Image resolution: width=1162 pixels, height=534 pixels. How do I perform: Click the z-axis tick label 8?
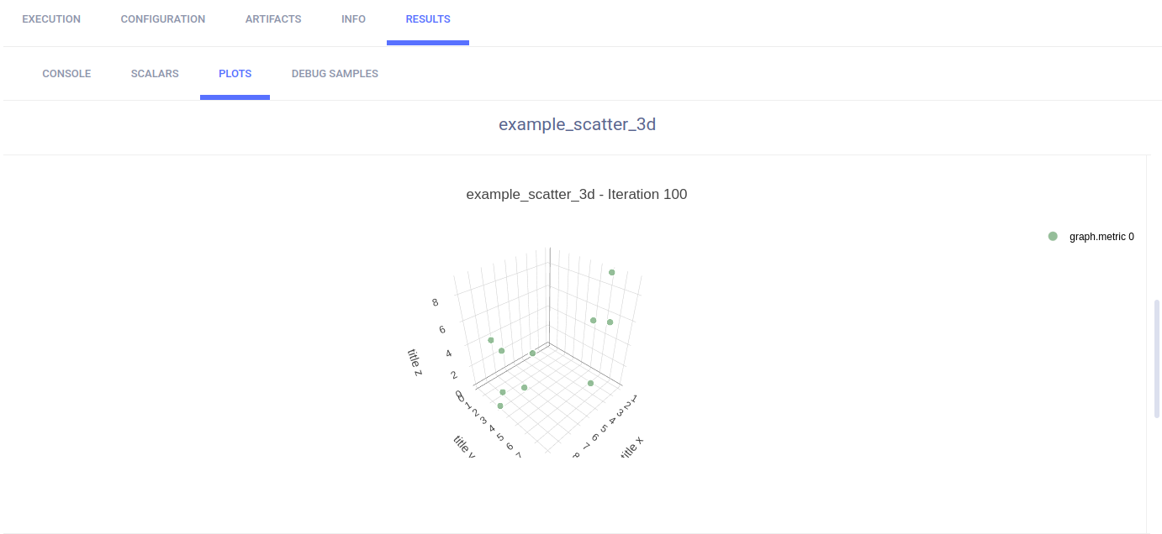click(435, 302)
